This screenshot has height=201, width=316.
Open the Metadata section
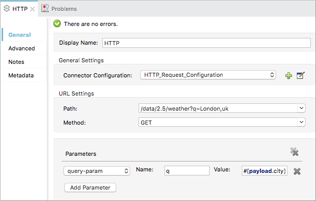21,75
